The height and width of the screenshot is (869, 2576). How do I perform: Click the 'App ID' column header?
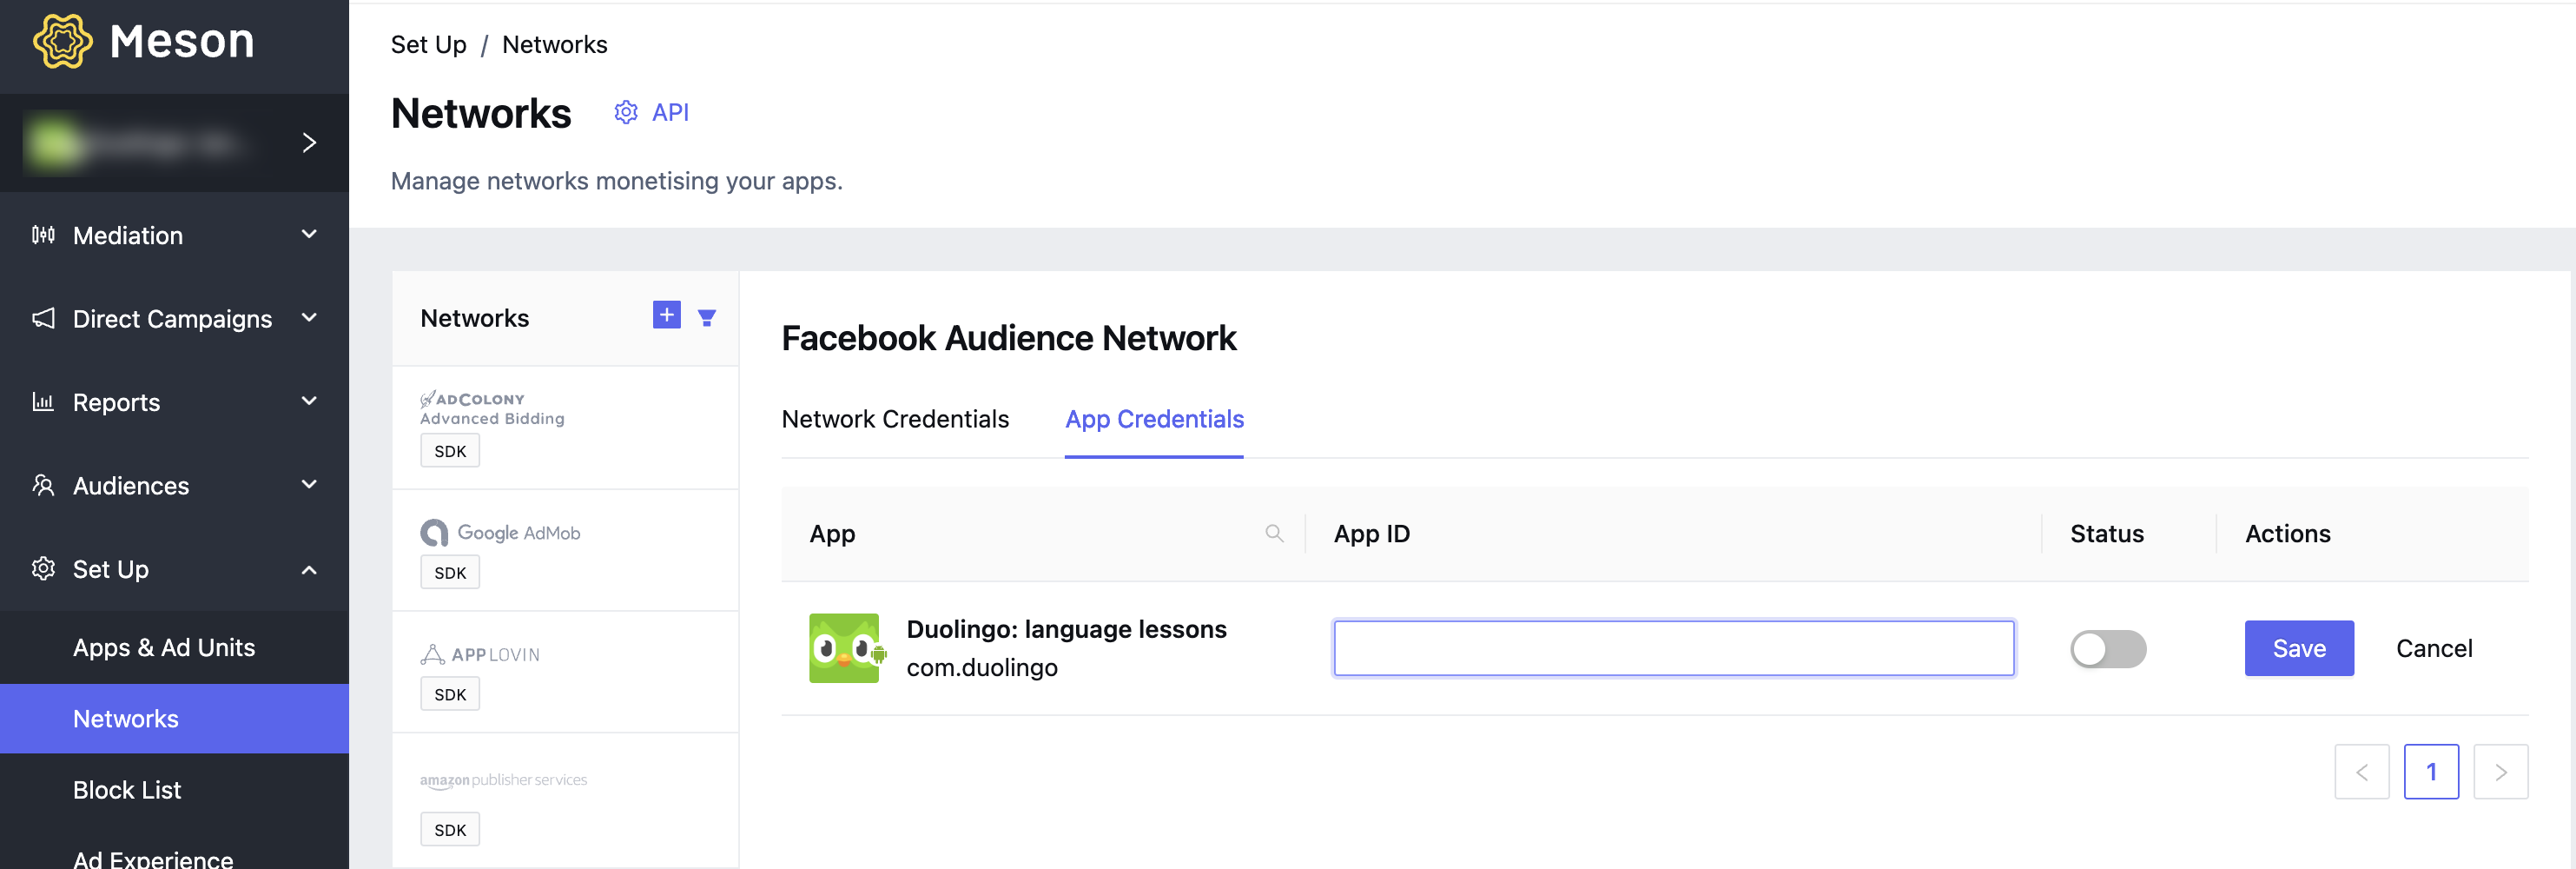pos(1372,534)
